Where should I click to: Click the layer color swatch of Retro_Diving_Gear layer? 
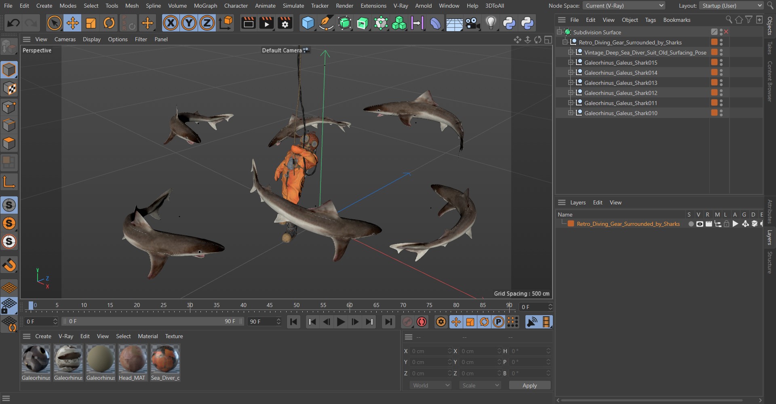[571, 224]
